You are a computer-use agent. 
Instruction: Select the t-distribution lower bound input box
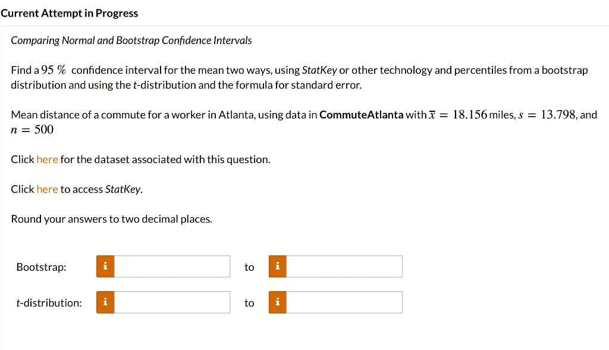tap(172, 302)
